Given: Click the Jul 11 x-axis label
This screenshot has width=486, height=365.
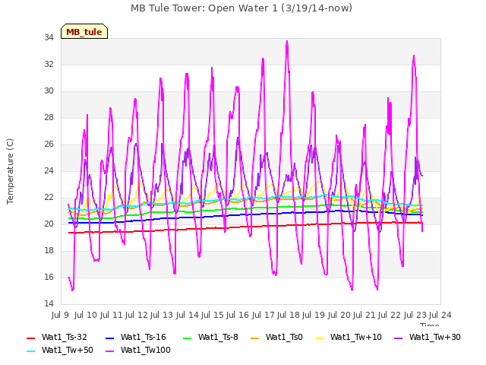Looking at the screenshot, I should [111, 316].
